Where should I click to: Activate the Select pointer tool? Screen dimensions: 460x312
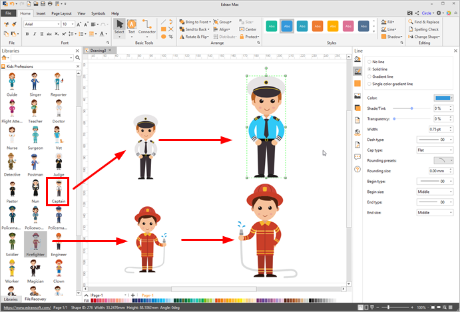119,27
